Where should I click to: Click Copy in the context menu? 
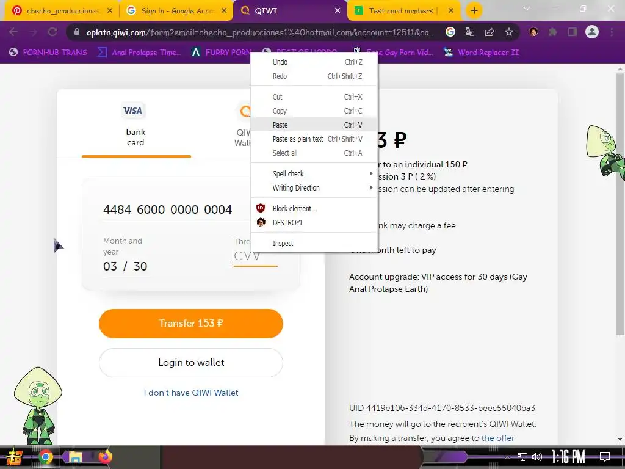314,111
